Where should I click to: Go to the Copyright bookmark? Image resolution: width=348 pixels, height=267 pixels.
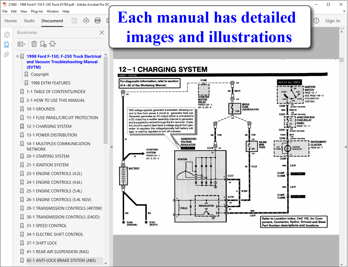pyautogui.click(x=40, y=74)
